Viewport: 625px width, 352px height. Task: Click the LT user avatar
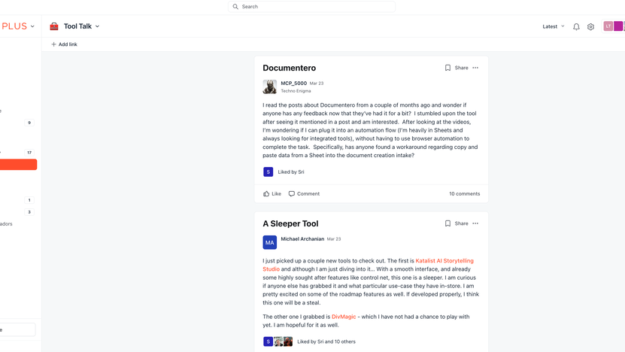tap(608, 26)
